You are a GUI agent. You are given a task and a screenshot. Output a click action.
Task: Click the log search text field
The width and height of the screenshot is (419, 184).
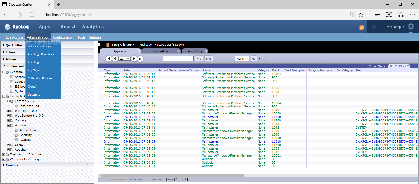click(x=178, y=58)
